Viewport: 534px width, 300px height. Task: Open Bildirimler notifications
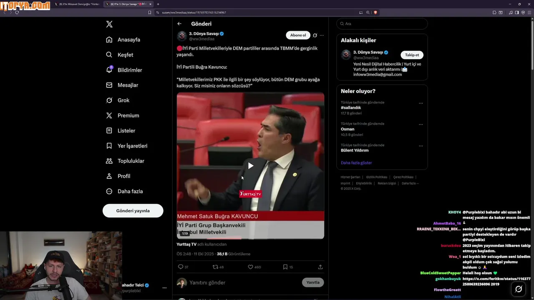(x=124, y=70)
